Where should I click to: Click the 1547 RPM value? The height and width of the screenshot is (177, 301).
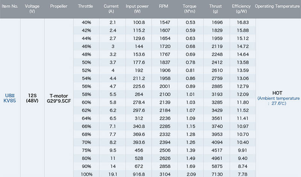point(165,23)
